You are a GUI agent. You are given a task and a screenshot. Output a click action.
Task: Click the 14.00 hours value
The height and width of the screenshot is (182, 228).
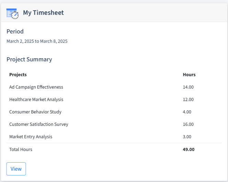point(188,87)
